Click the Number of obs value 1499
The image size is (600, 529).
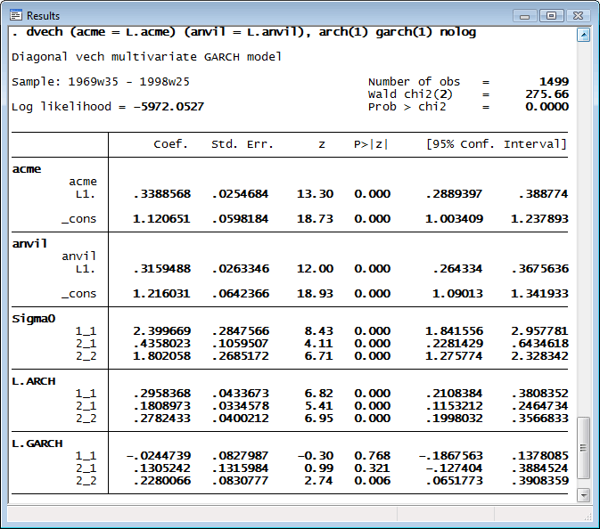click(554, 81)
